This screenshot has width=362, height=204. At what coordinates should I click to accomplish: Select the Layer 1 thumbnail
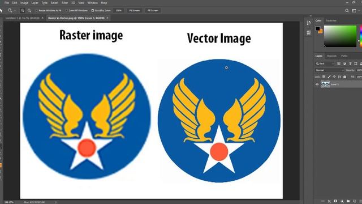click(325, 84)
